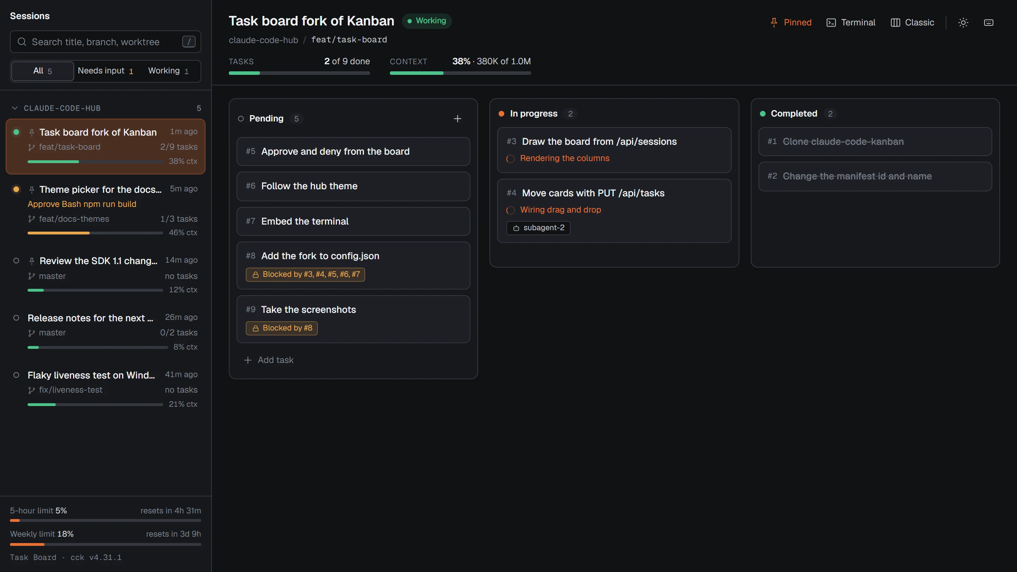
Task: Click pin icon on Theme picker session
Action: click(x=31, y=190)
